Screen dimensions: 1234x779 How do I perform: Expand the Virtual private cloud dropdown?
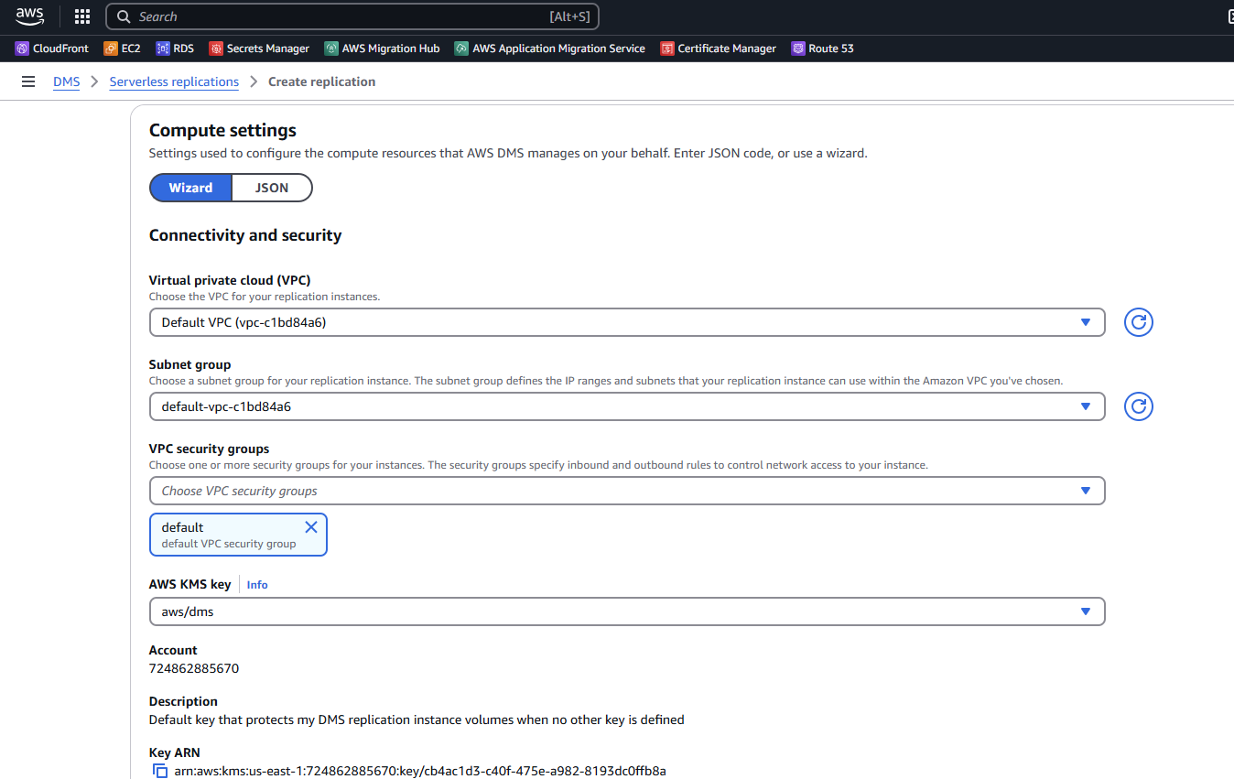click(626, 322)
